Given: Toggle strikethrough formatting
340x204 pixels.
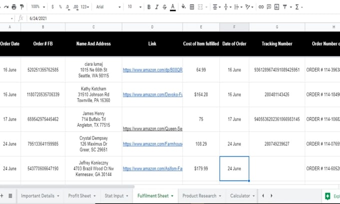Looking at the screenshot, I should [164, 7].
